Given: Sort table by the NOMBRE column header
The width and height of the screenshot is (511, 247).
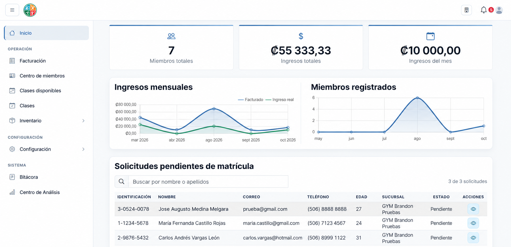Looking at the screenshot, I should coord(167,197).
